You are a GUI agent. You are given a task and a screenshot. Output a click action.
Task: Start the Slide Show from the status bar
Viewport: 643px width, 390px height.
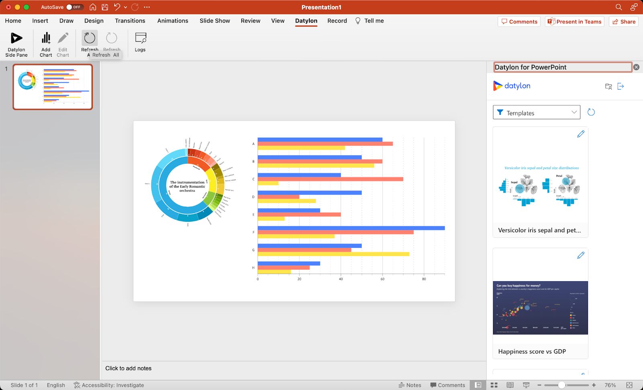pos(526,385)
